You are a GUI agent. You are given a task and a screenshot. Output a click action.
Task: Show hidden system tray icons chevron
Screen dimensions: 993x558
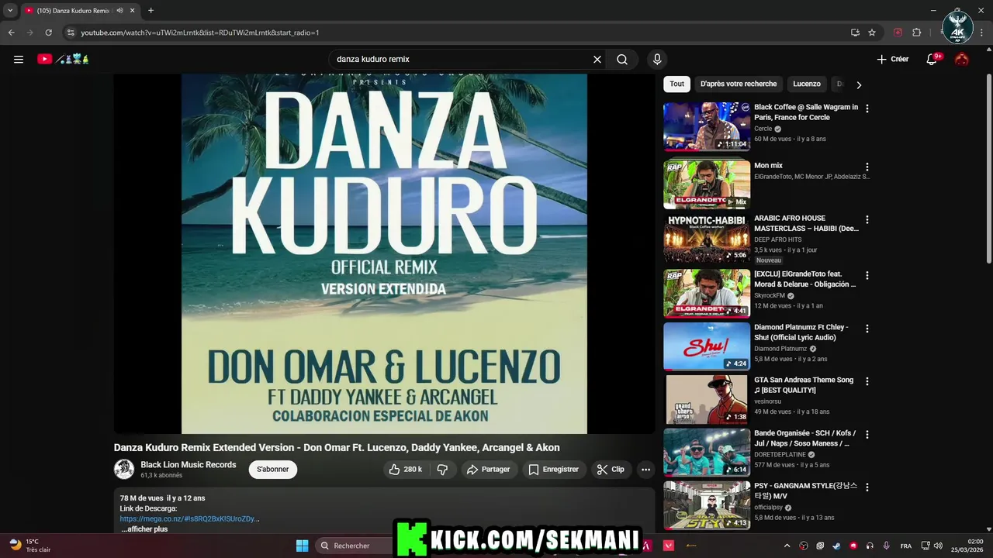(787, 546)
